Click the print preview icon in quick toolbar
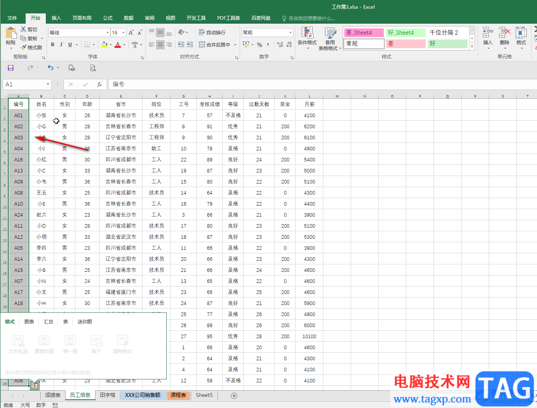The height and width of the screenshot is (408, 537). point(93,68)
